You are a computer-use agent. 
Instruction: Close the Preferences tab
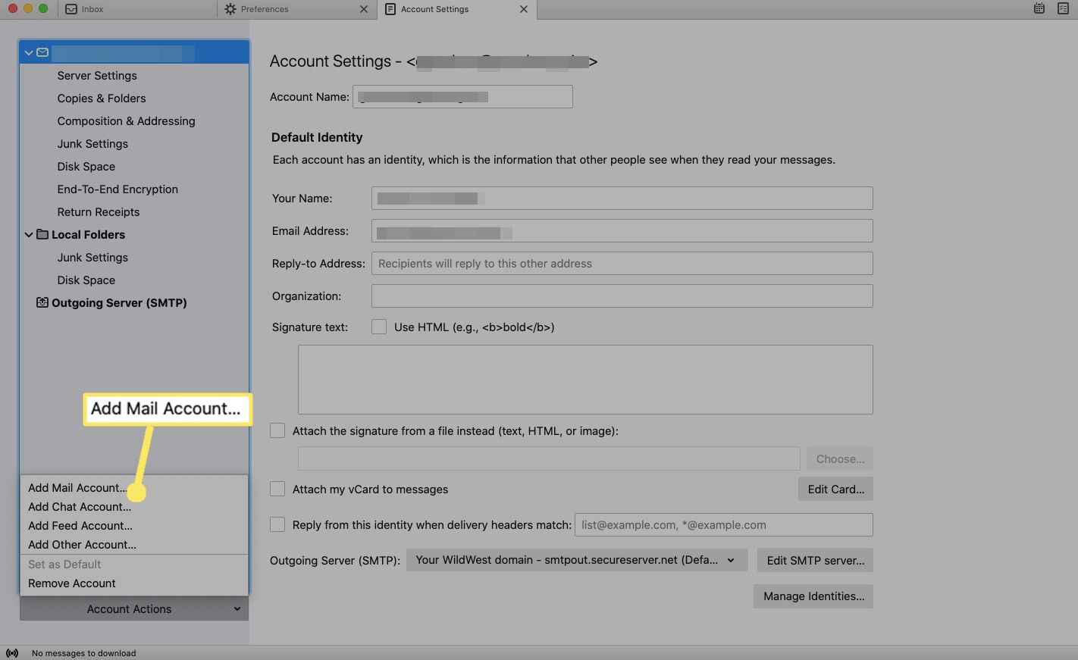(x=364, y=9)
